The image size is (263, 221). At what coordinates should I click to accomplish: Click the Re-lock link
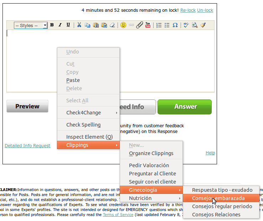[x=188, y=10]
